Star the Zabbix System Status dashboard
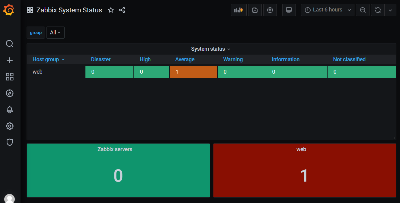Screen dimensions: 400x203 click(111, 10)
